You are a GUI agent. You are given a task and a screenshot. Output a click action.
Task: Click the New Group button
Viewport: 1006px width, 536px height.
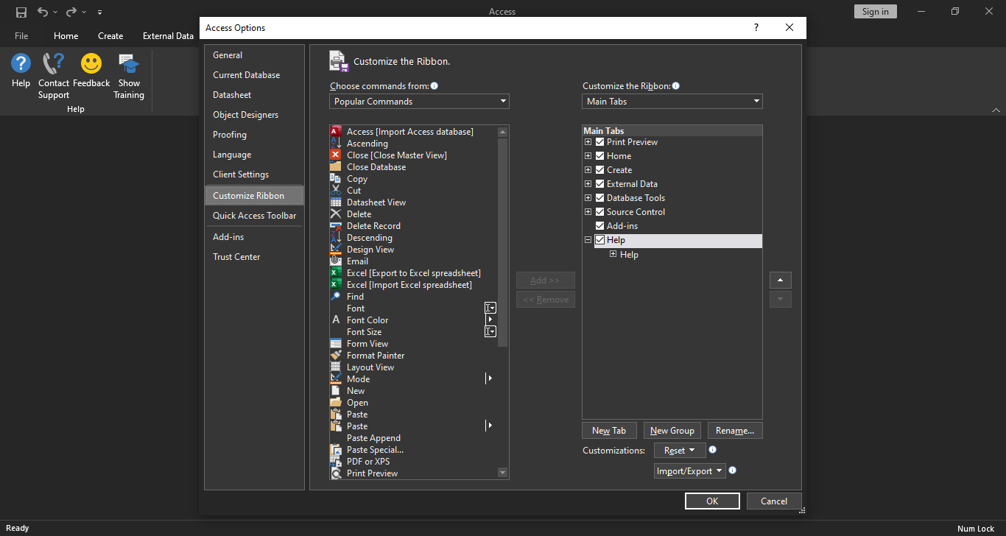[672, 431]
